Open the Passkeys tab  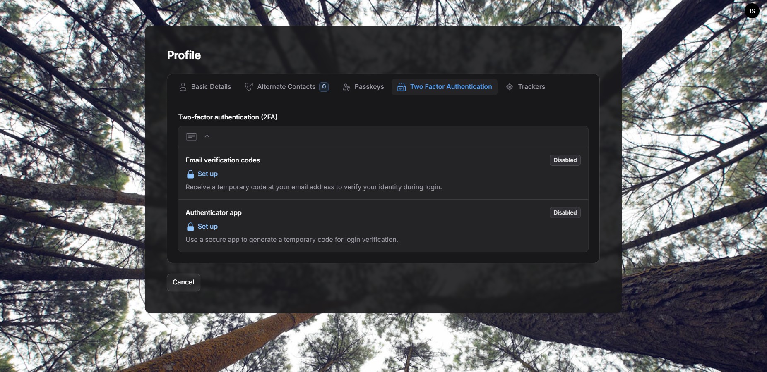(369, 87)
